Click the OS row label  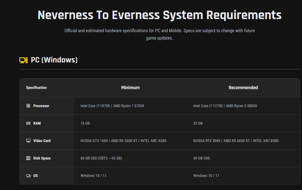tap(35, 176)
